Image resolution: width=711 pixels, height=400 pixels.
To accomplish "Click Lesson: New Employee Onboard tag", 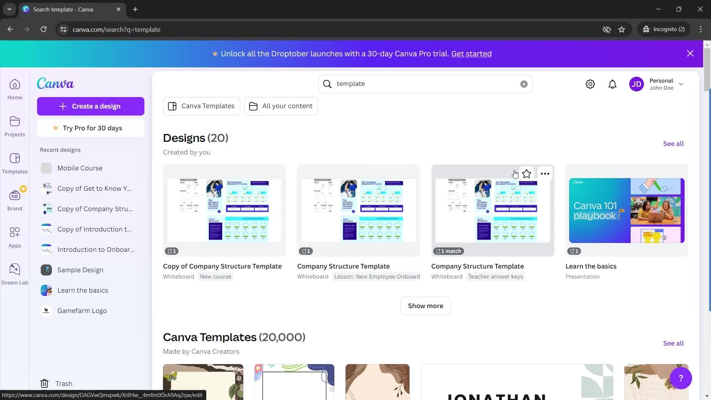I will point(377,277).
